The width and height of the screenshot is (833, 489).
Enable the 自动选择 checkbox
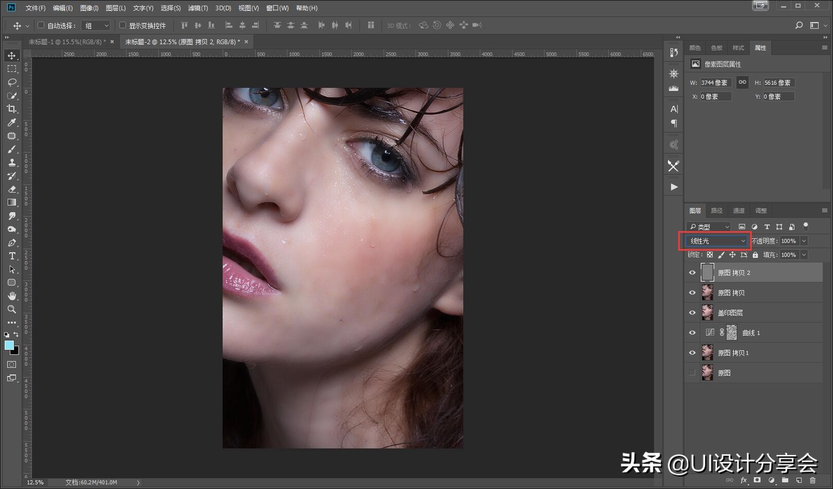click(x=41, y=25)
